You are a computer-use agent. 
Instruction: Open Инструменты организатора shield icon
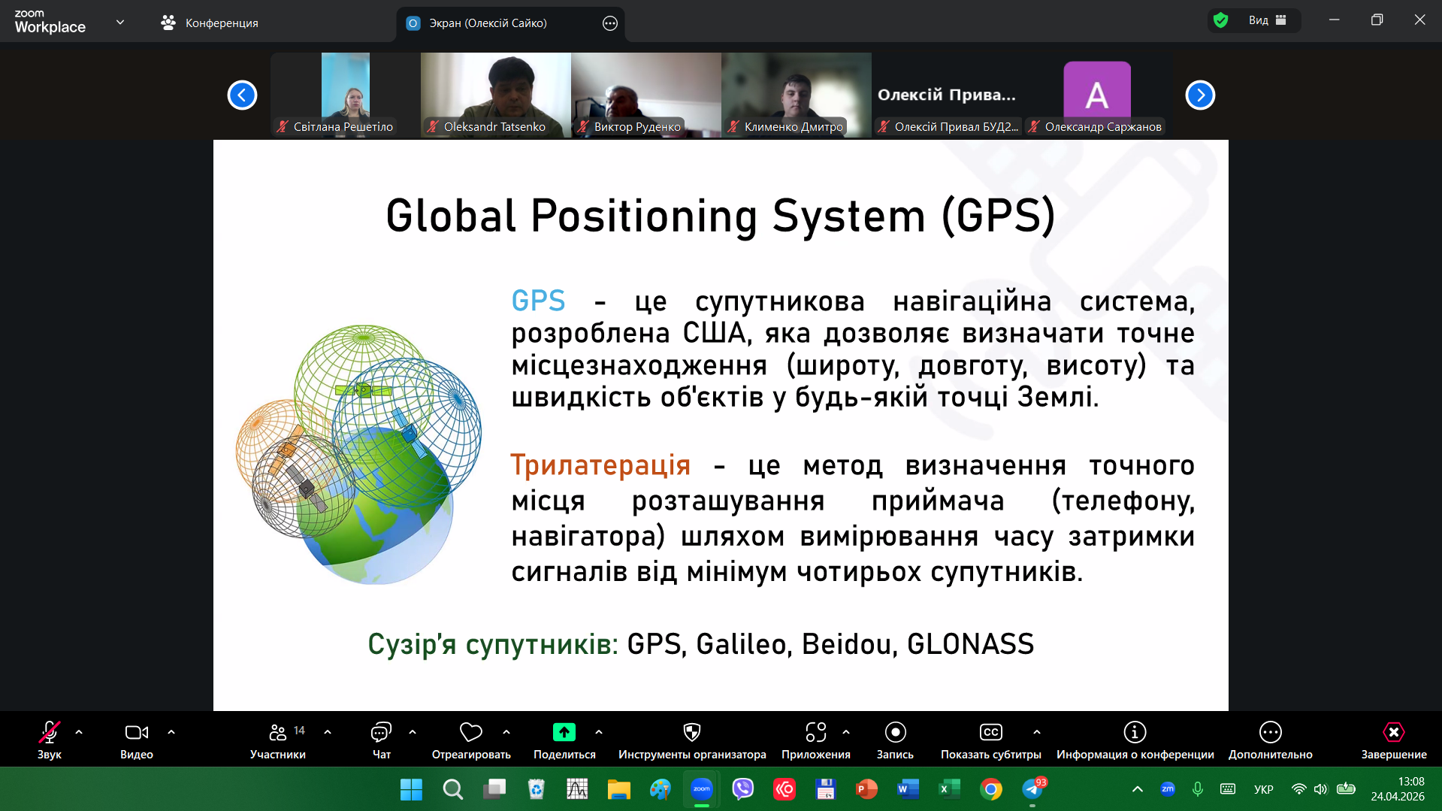coord(691,733)
